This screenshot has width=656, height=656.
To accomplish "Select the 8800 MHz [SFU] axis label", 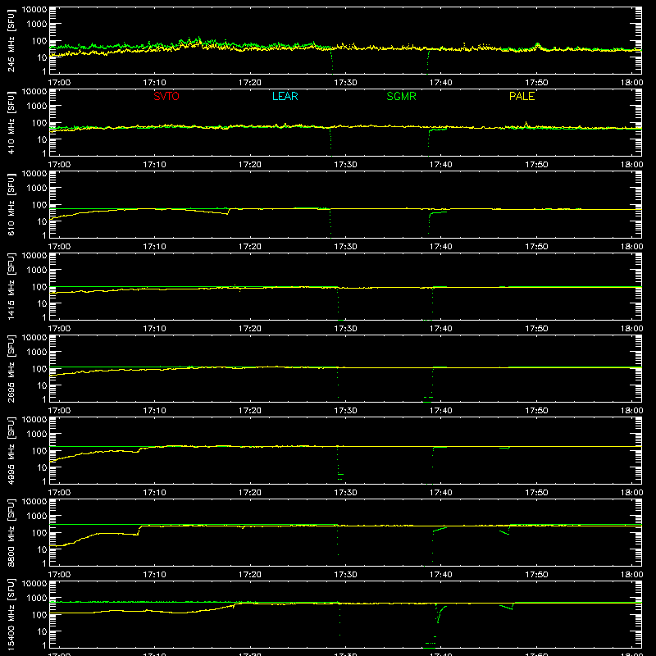I will click(11, 532).
